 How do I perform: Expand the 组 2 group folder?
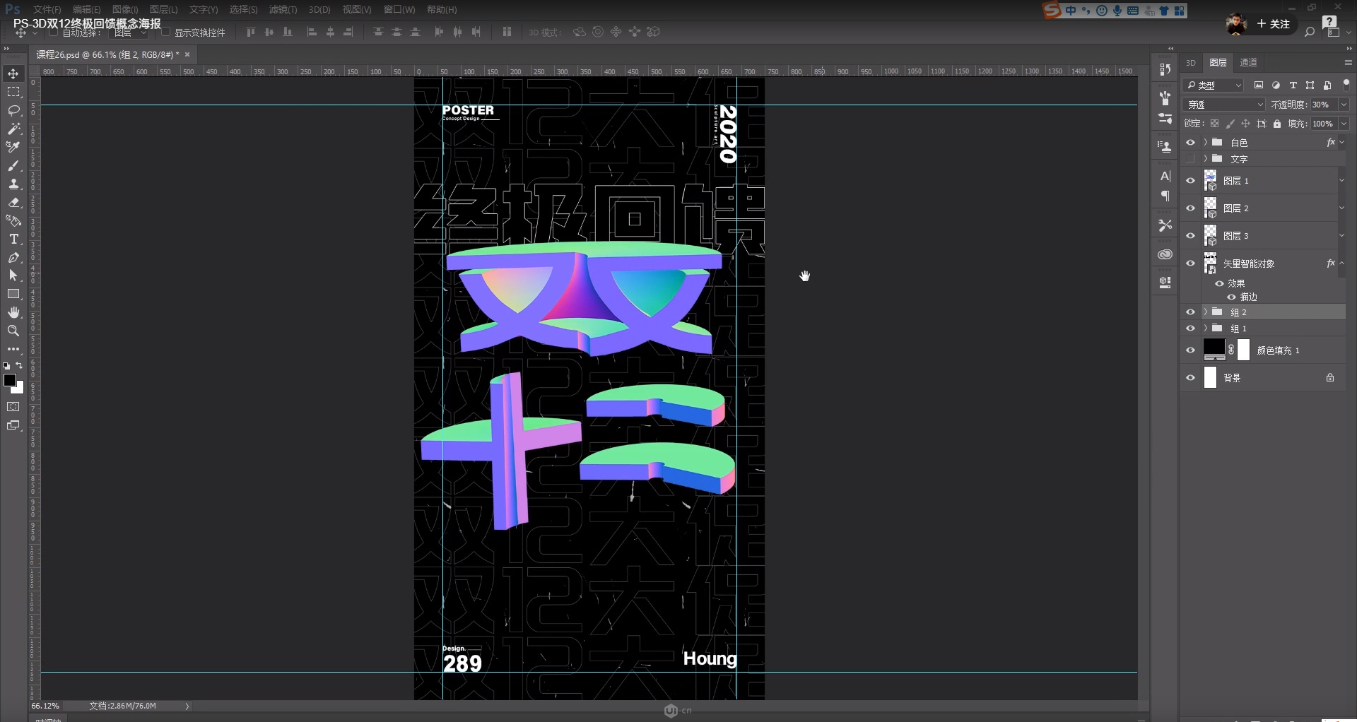coord(1206,312)
